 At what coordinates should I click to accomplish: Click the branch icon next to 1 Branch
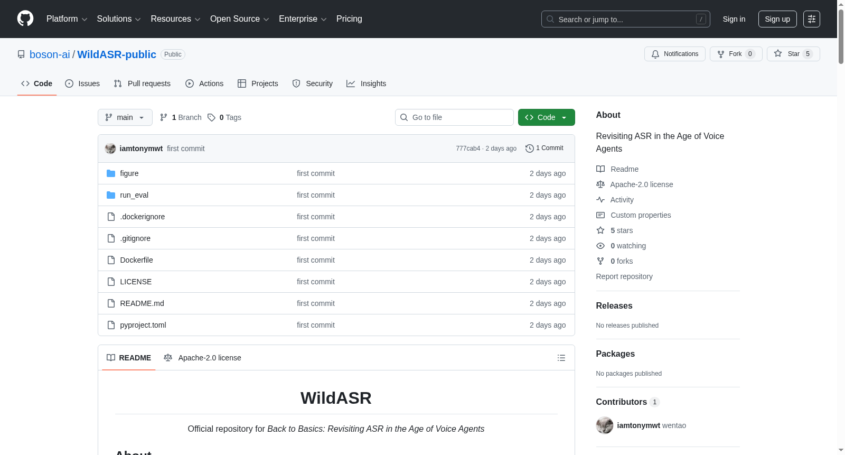pyautogui.click(x=164, y=117)
